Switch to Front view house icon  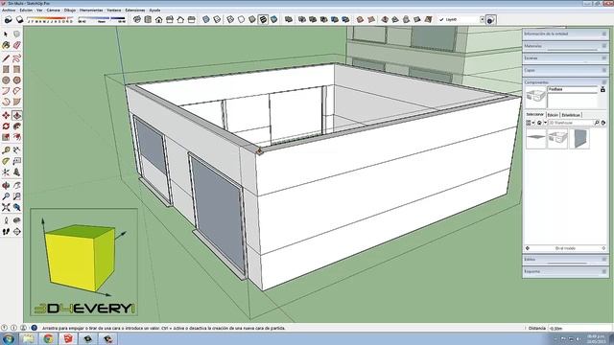tap(158, 19)
